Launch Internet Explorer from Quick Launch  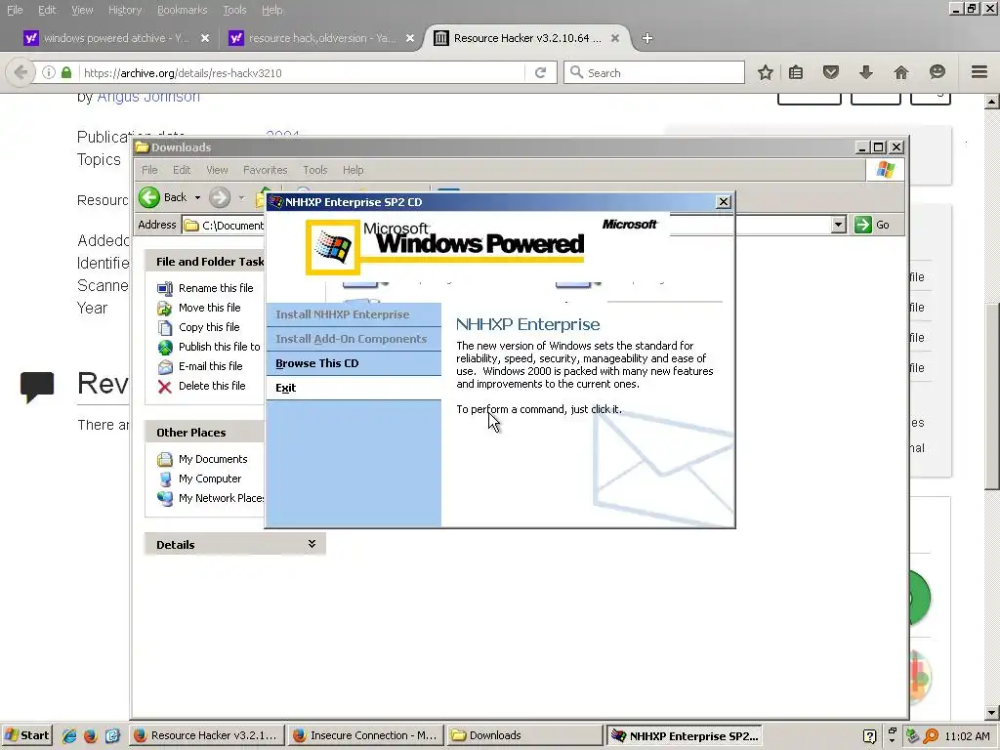(69, 736)
